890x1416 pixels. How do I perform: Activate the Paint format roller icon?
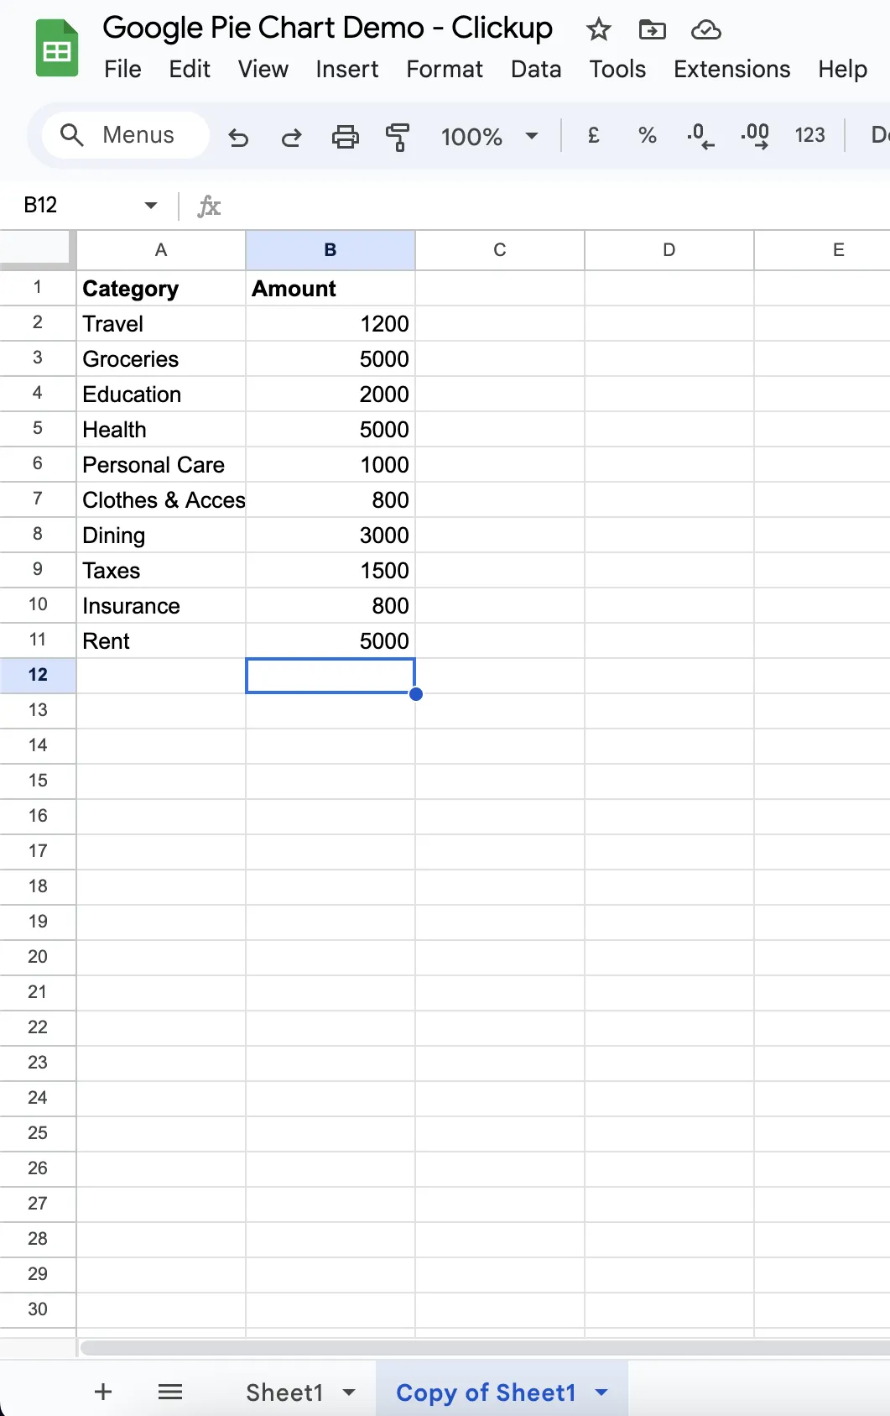(x=398, y=137)
